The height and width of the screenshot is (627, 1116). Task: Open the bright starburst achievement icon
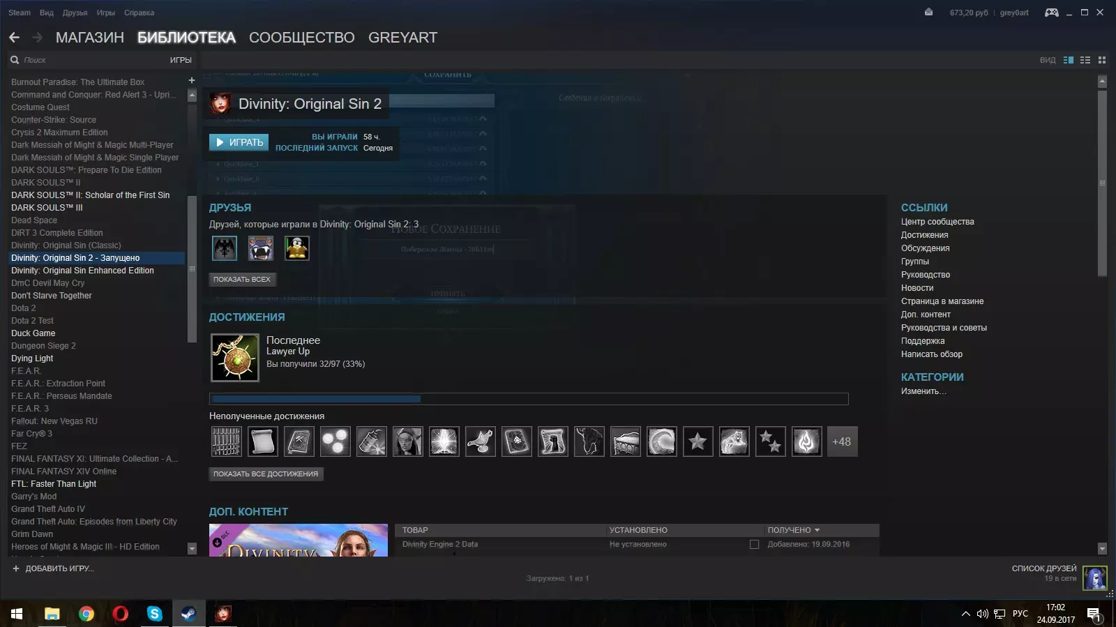[x=444, y=441]
